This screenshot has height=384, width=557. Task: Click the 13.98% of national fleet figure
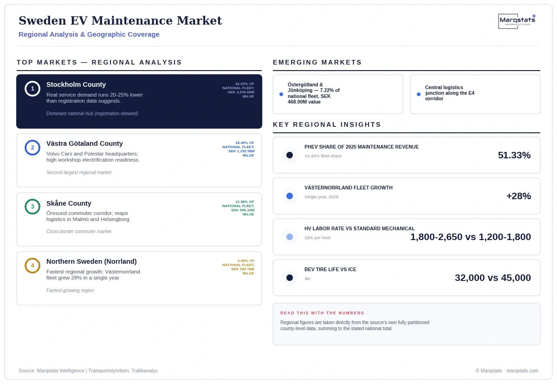238,208
